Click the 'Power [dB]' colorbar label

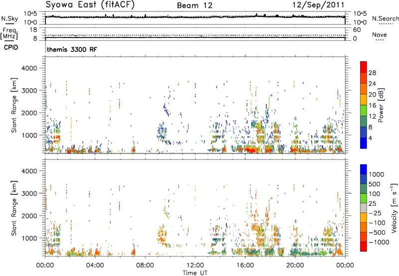pos(381,105)
